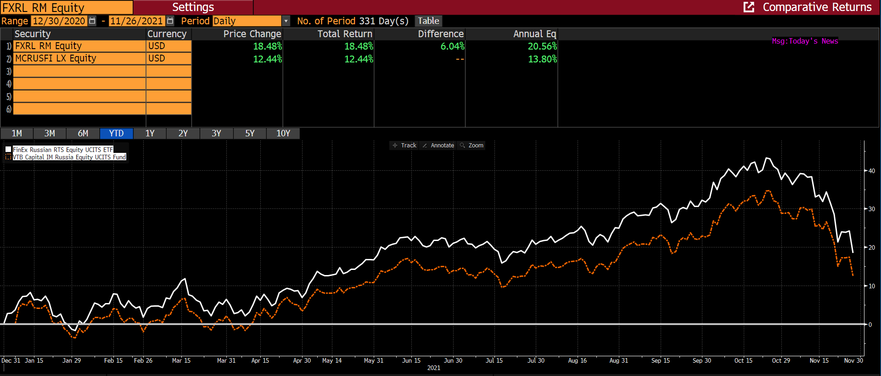The image size is (881, 376).
Task: Select MCRUSFI LX Equity security in row 2
Action: click(79, 58)
